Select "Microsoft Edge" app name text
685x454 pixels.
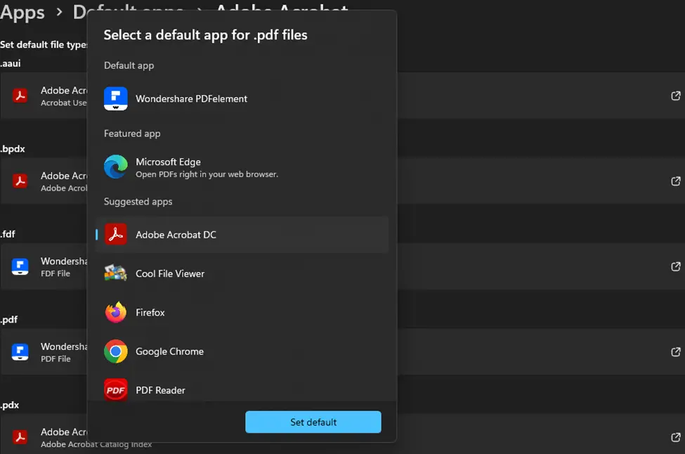[x=168, y=162]
